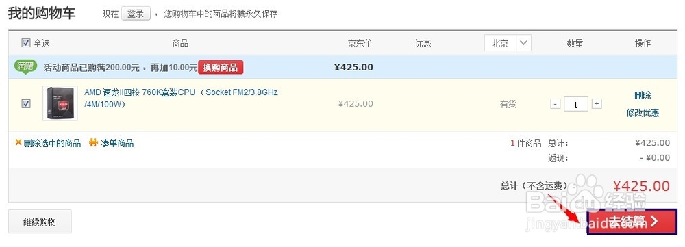Click the 删除 delete link for item

click(x=643, y=95)
